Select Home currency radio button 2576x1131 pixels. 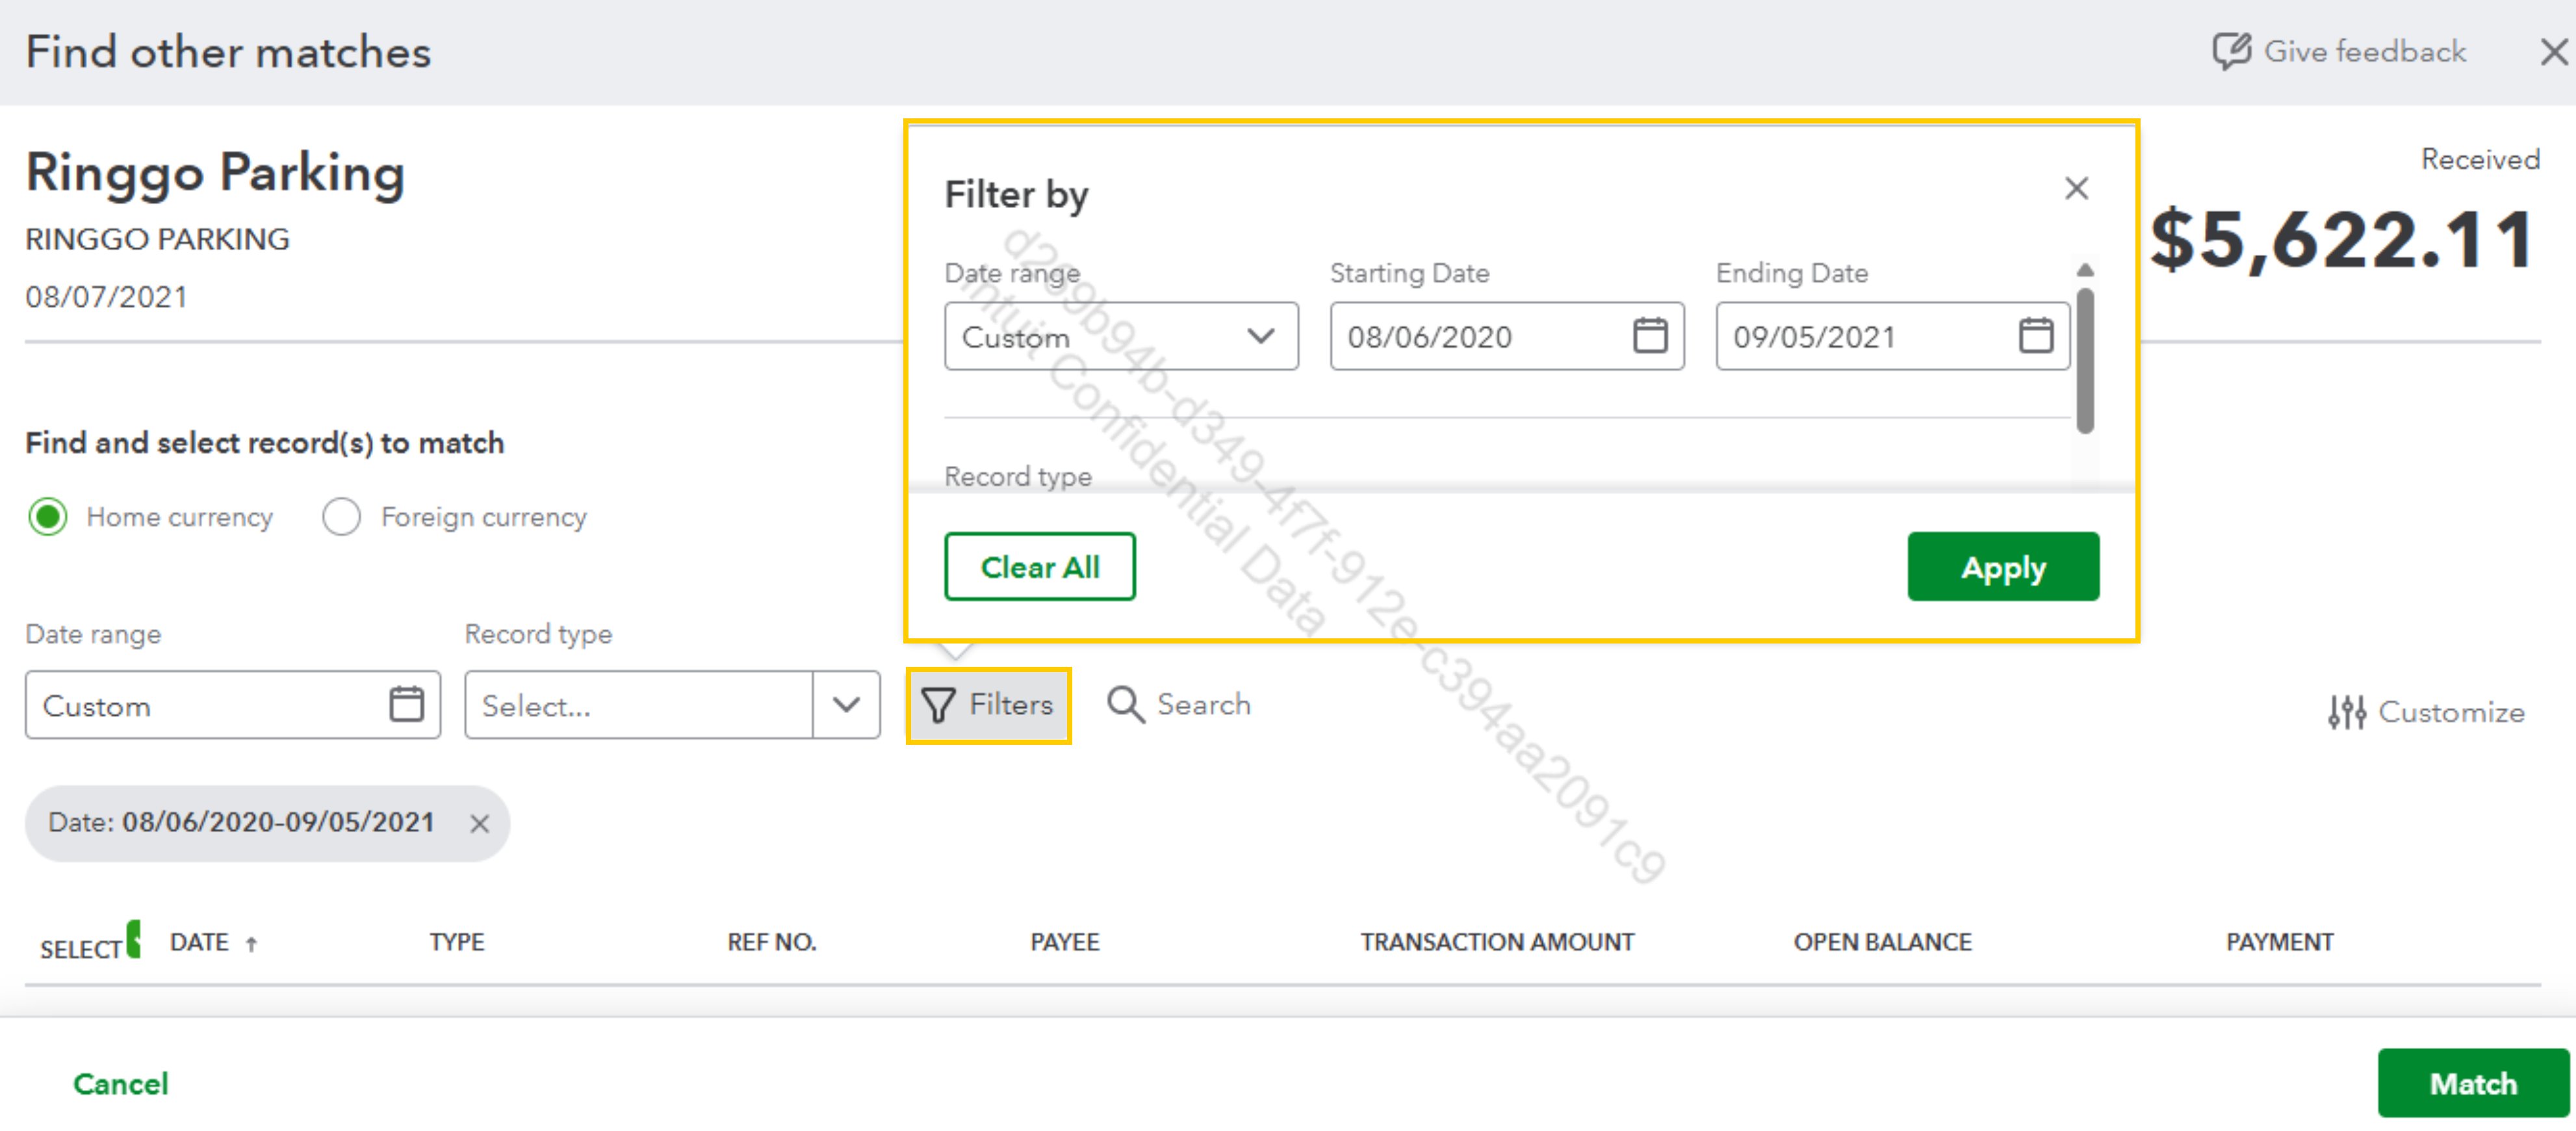coord(48,517)
